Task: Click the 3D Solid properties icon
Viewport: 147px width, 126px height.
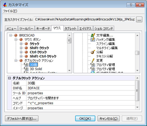Action: pos(26,69)
